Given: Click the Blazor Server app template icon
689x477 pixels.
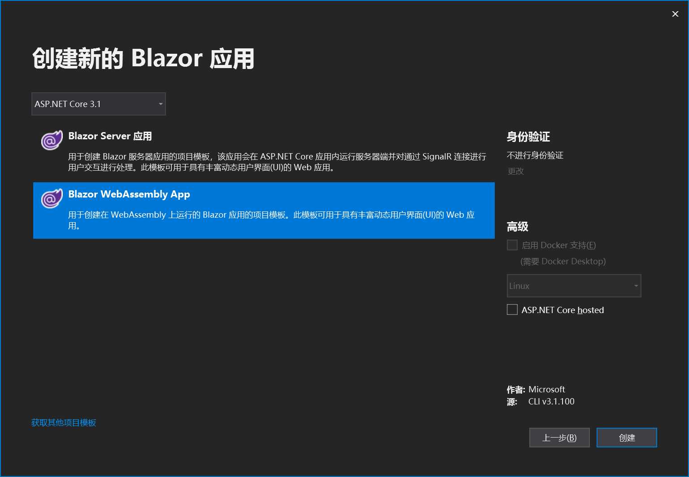Looking at the screenshot, I should [x=52, y=140].
